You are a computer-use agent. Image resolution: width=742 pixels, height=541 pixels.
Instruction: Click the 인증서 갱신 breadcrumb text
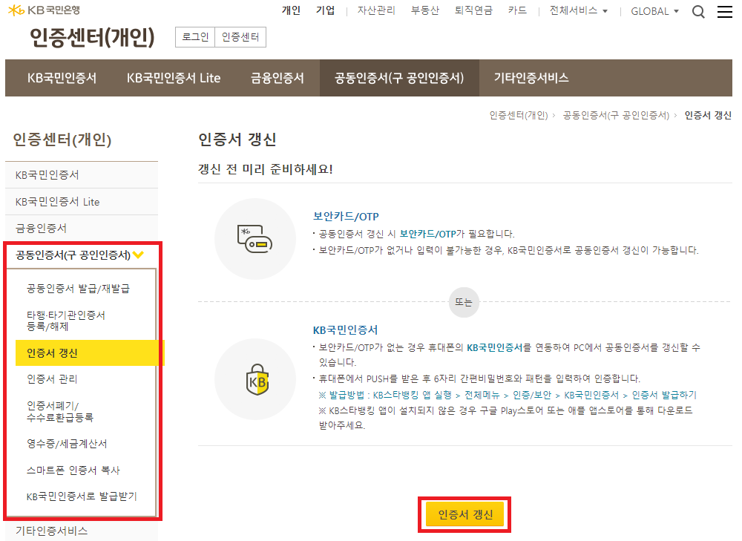click(708, 116)
